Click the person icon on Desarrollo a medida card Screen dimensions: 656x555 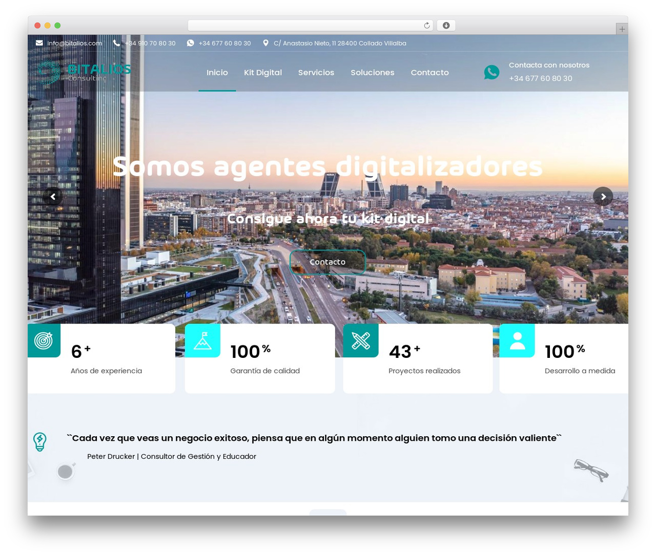coord(517,340)
